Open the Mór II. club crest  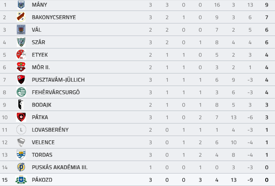[x=21, y=67]
